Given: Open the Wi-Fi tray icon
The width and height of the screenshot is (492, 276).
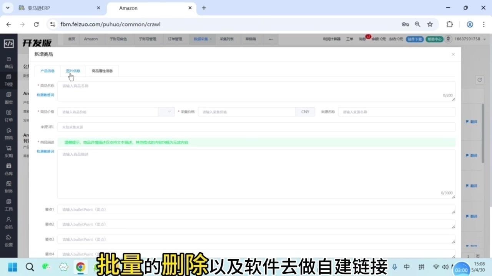Looking at the screenshot, I should point(436,267).
